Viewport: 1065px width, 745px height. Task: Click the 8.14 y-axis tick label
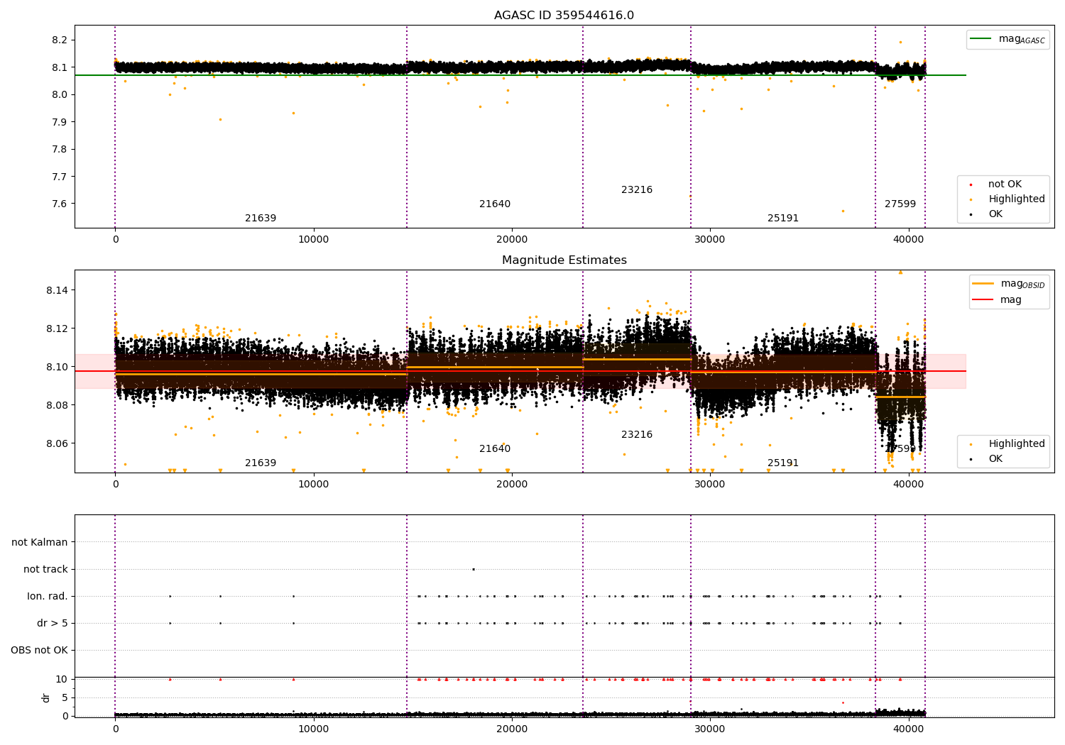point(57,291)
